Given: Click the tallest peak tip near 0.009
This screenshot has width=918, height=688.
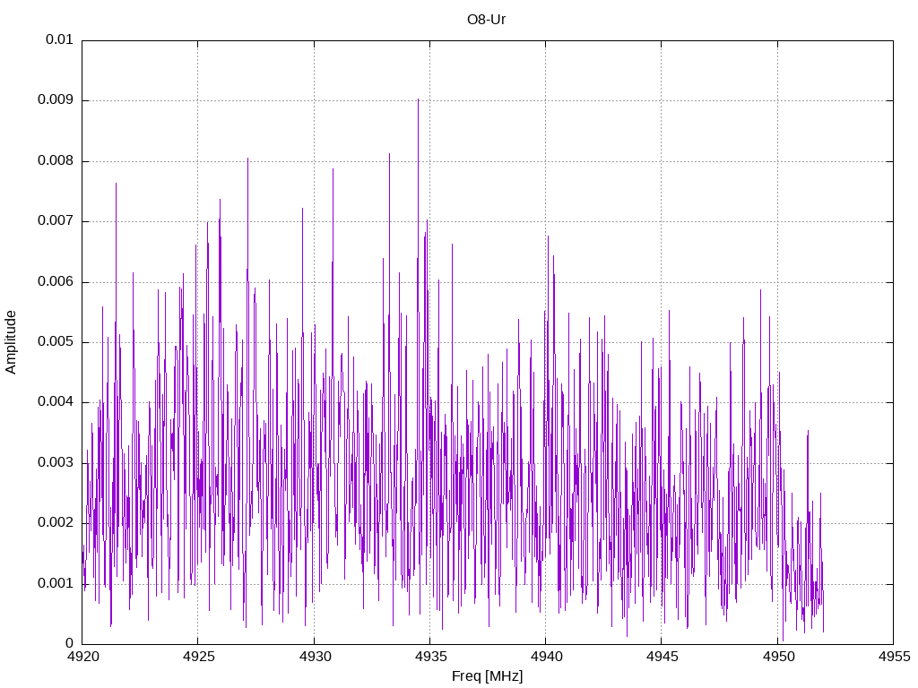Looking at the screenshot, I should (x=418, y=99).
